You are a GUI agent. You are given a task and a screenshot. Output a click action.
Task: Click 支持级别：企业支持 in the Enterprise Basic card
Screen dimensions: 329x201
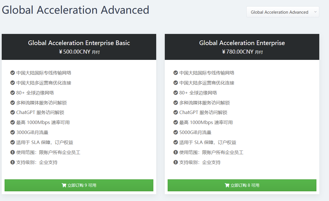point(37,162)
